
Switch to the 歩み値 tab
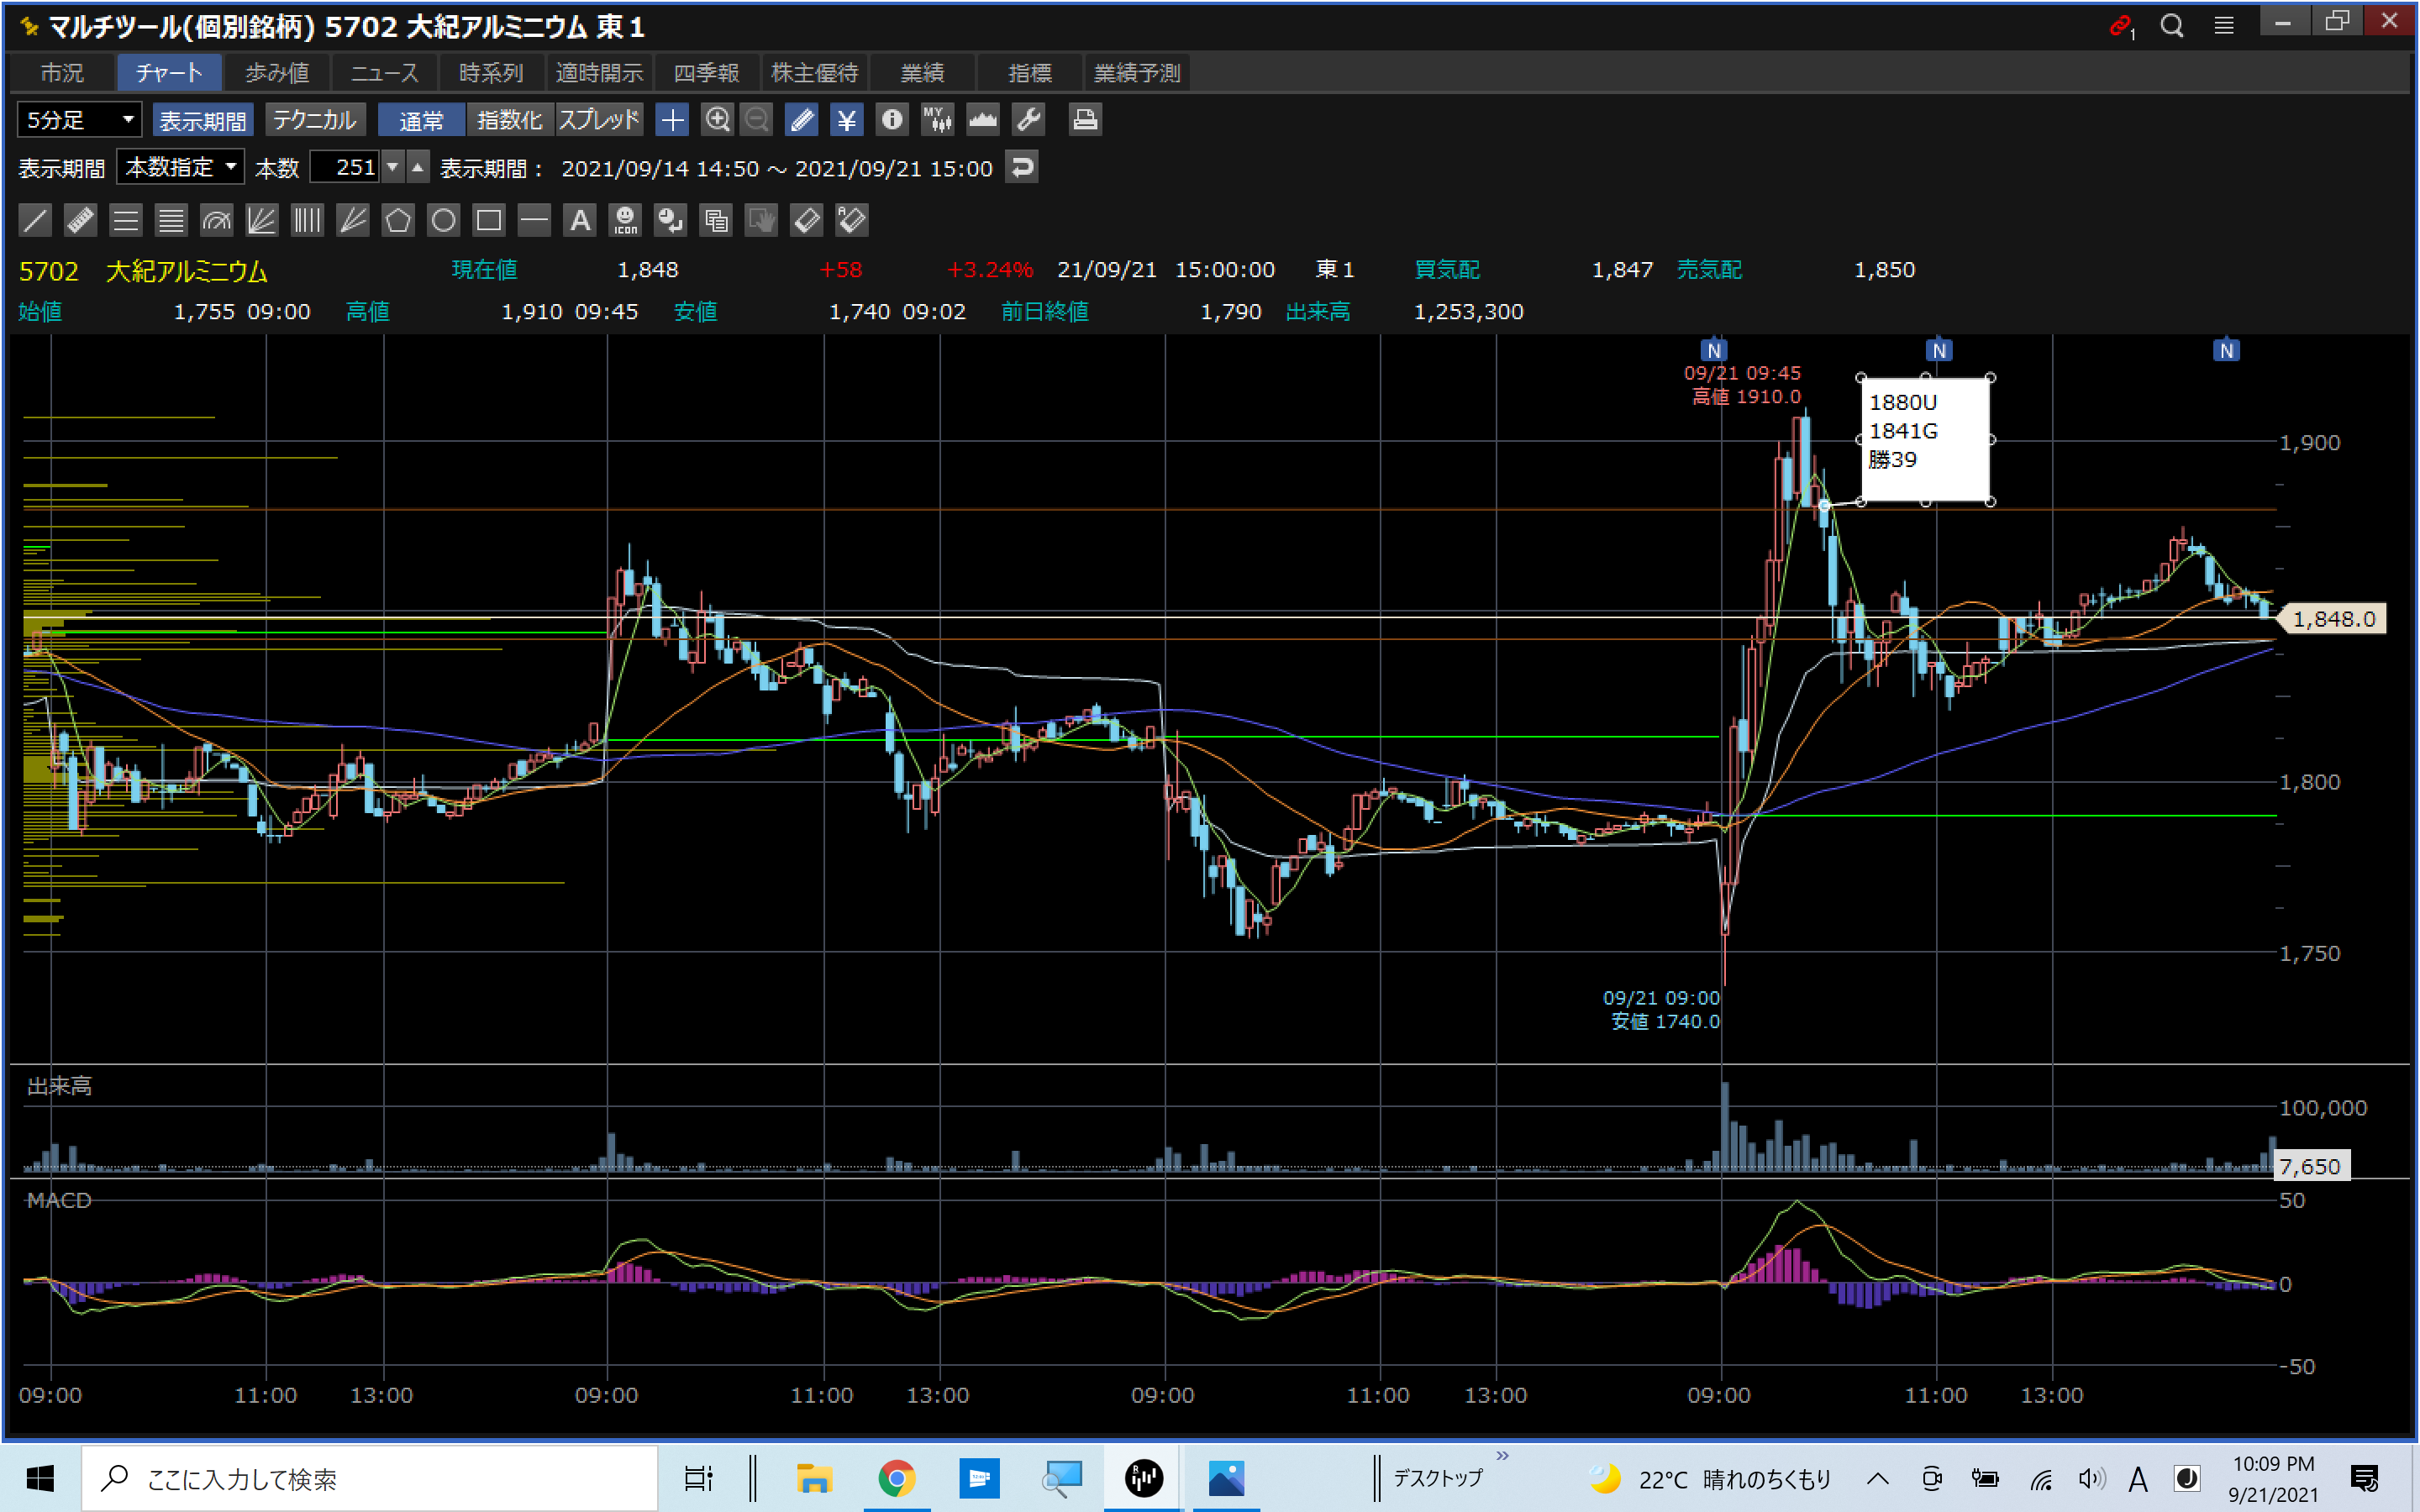(x=277, y=73)
